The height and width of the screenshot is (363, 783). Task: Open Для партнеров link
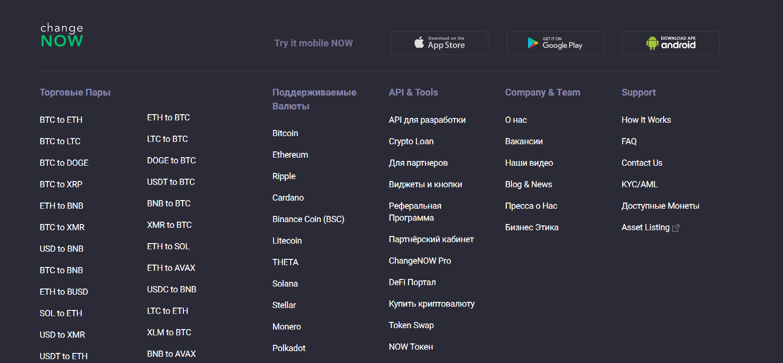418,163
